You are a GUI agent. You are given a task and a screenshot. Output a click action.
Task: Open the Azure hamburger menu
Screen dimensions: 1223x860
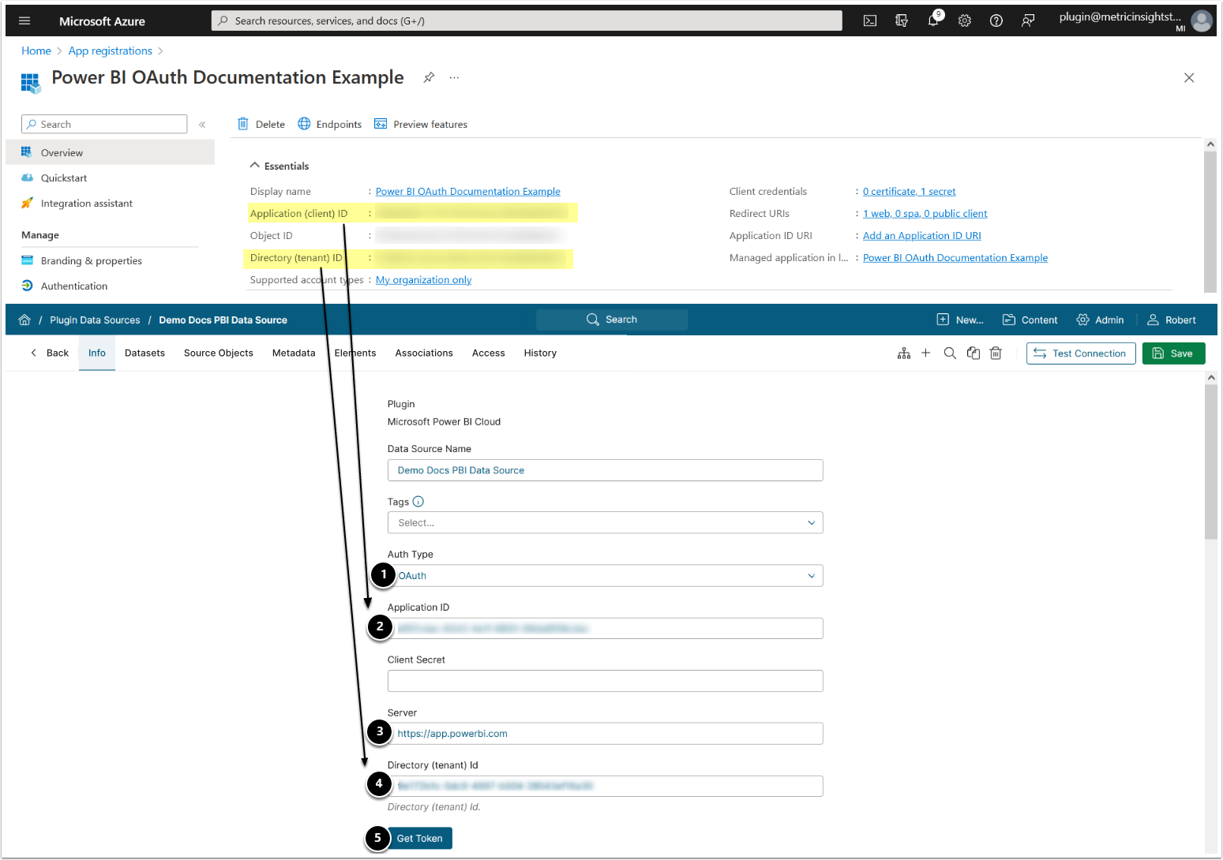pyautogui.click(x=24, y=21)
